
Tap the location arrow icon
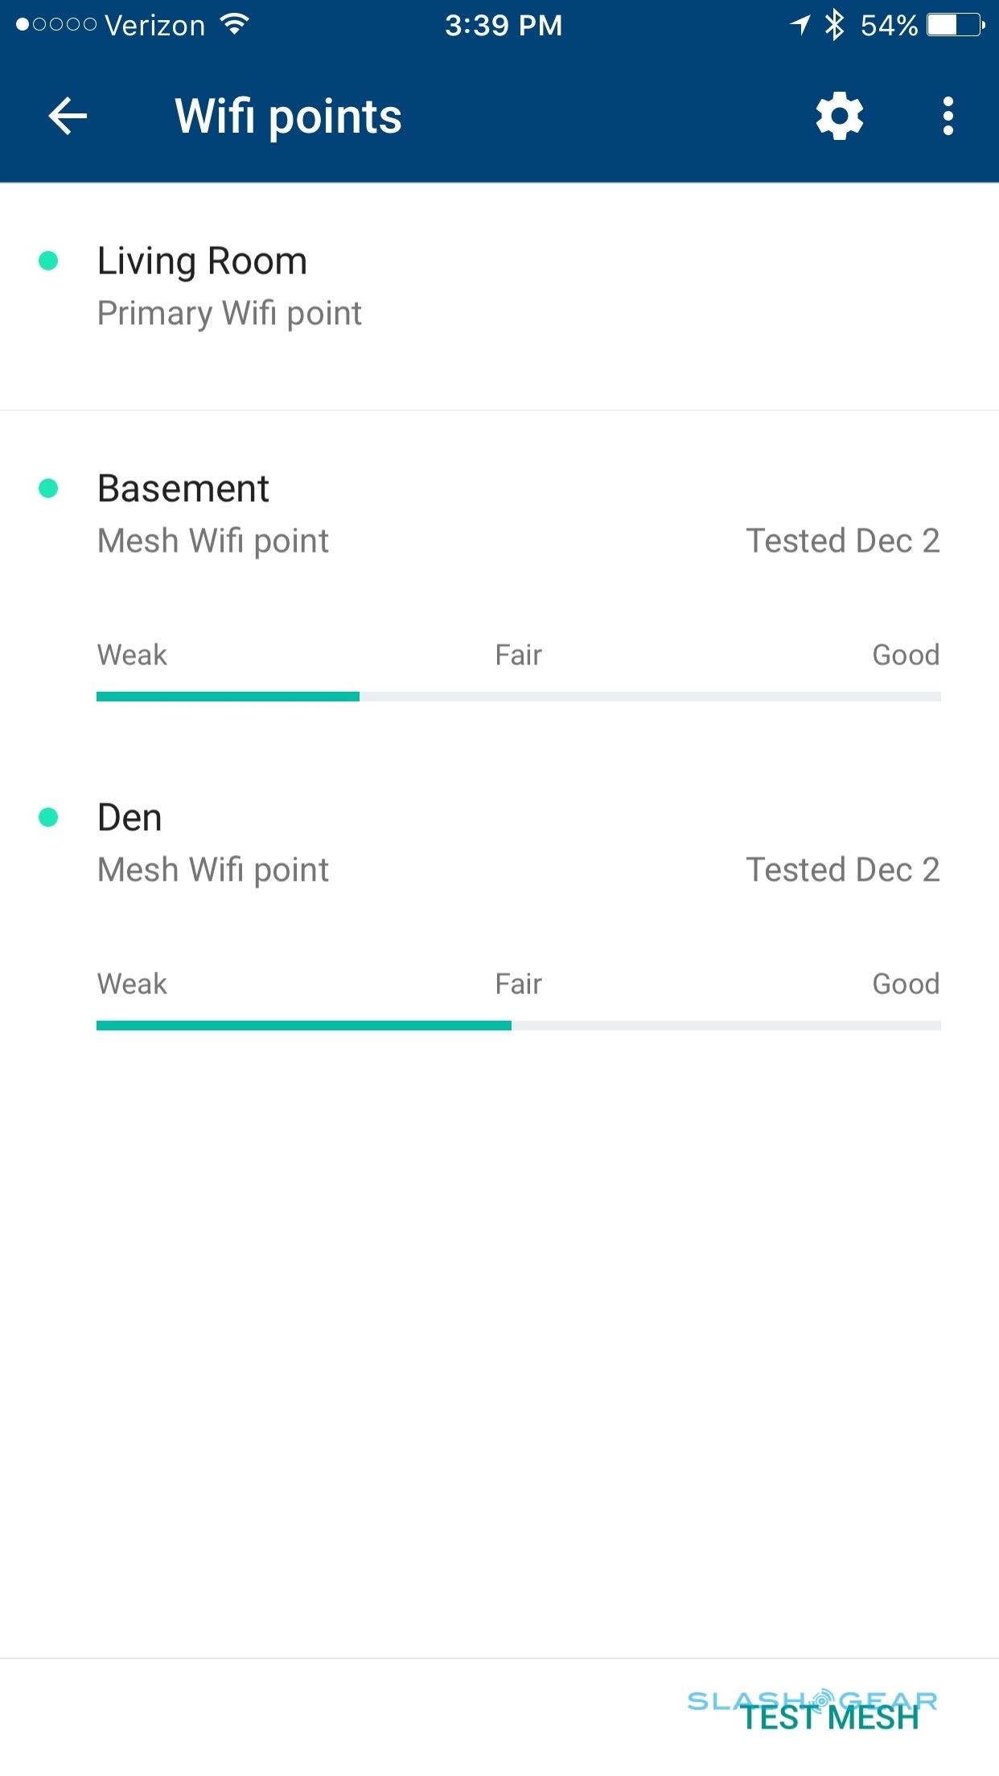point(800,25)
